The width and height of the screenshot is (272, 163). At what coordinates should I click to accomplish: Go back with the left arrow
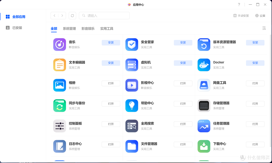tap(54, 16)
